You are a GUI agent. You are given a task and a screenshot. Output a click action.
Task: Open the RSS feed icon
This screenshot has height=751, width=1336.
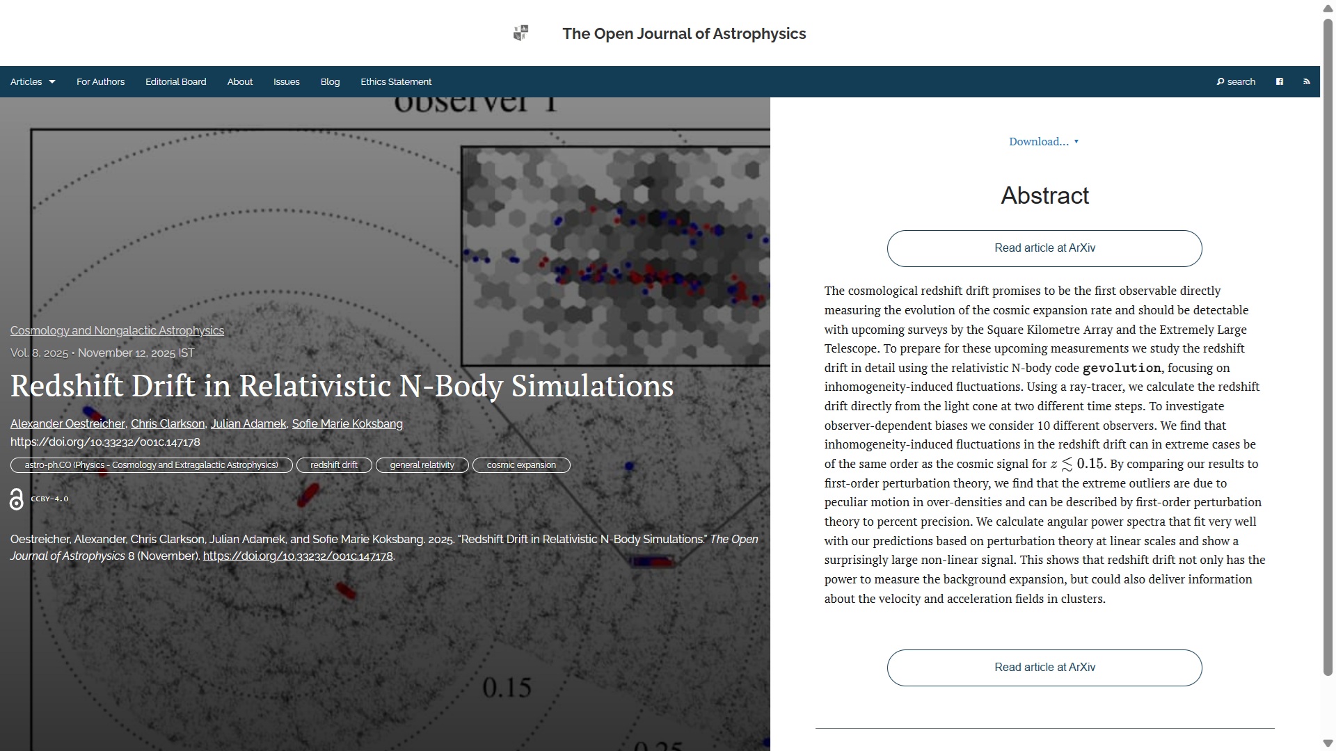click(1306, 82)
